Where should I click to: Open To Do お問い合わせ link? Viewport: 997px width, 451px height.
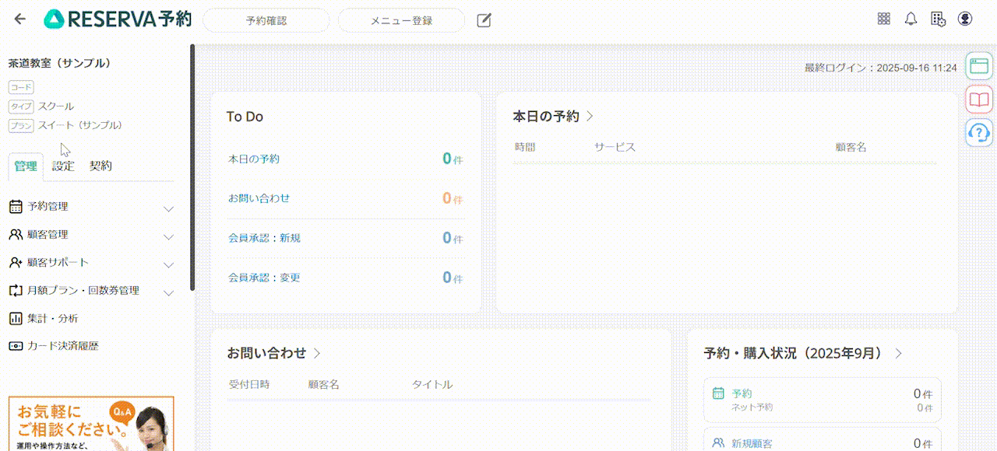click(x=259, y=198)
